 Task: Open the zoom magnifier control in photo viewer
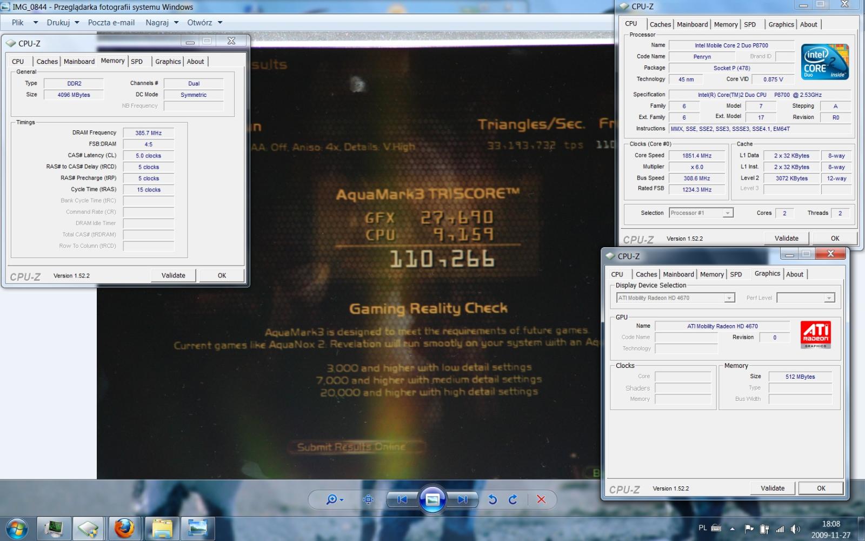[x=331, y=499]
